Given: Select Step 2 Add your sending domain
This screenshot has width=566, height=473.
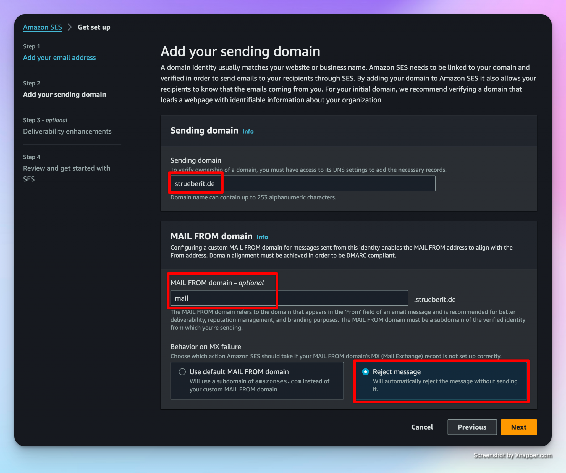Looking at the screenshot, I should pyautogui.click(x=64, y=95).
